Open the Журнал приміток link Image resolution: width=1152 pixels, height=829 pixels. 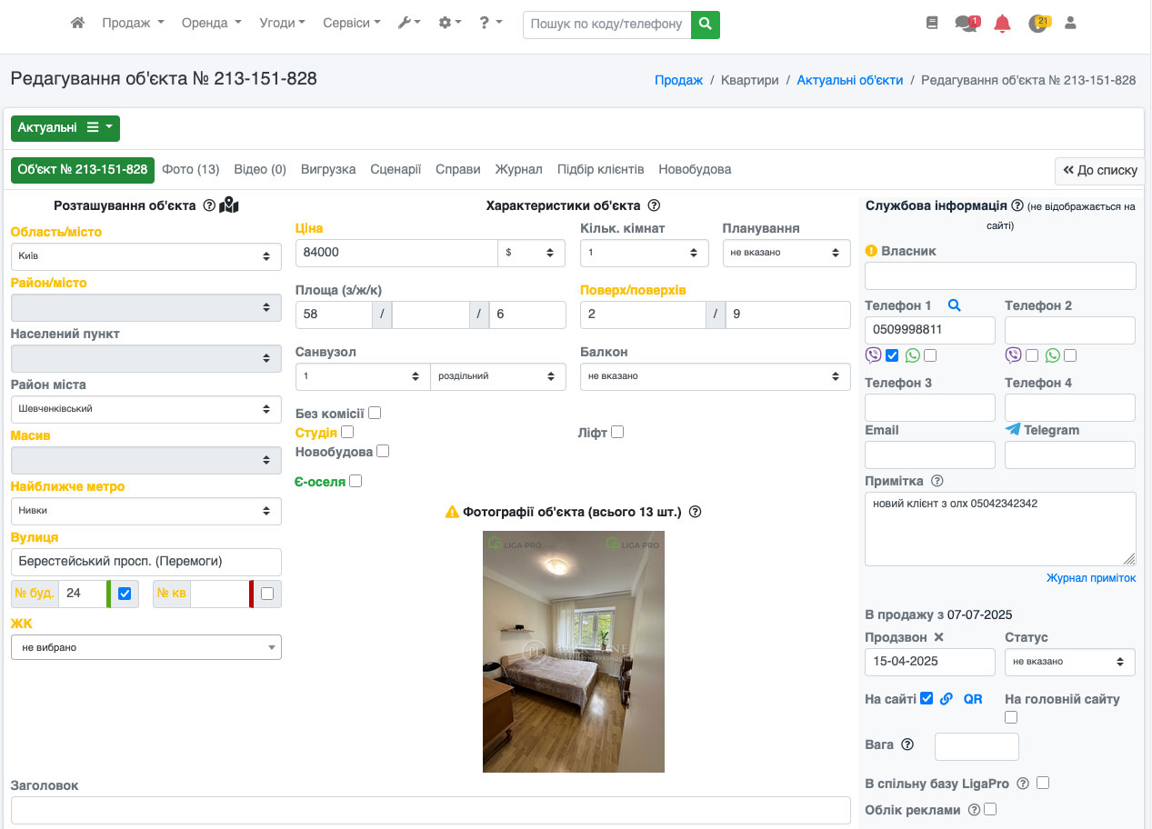pos(1090,578)
